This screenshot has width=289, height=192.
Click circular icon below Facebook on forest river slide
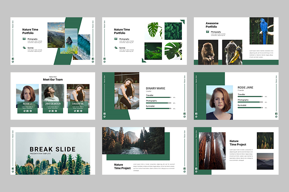(x=185, y=171)
